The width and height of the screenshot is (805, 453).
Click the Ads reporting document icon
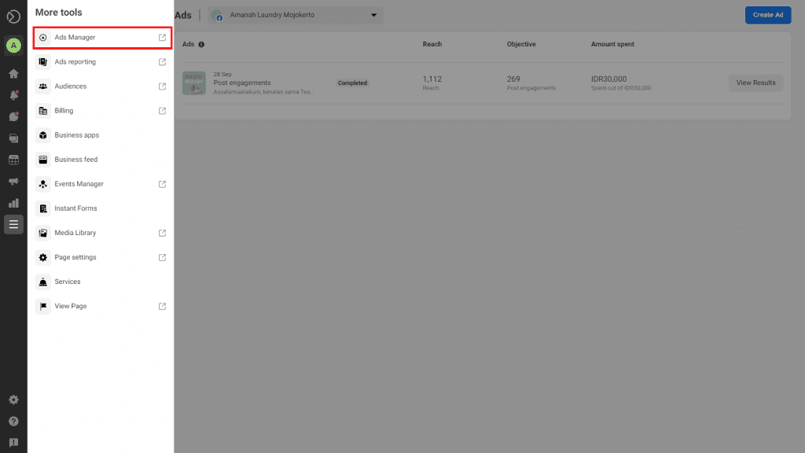coord(43,61)
